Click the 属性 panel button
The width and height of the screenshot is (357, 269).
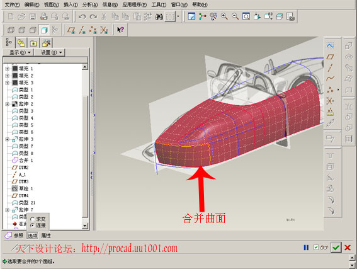46,236
